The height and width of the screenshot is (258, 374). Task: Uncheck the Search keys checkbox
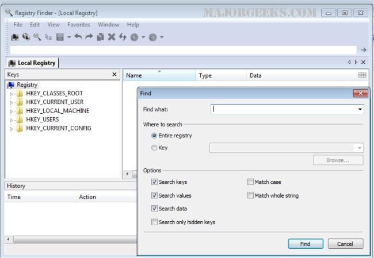tap(154, 182)
